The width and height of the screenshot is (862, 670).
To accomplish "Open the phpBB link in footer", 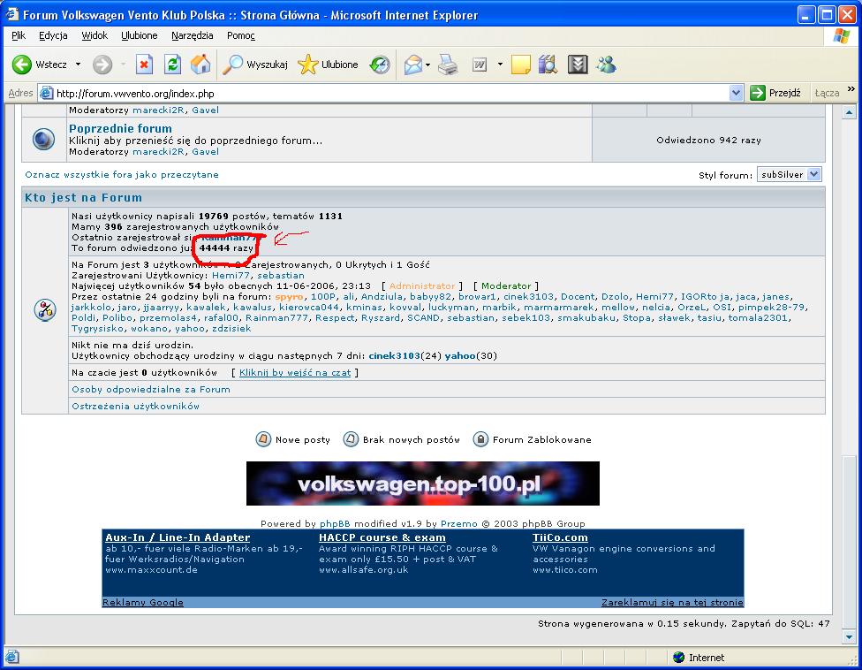I will pyautogui.click(x=335, y=523).
